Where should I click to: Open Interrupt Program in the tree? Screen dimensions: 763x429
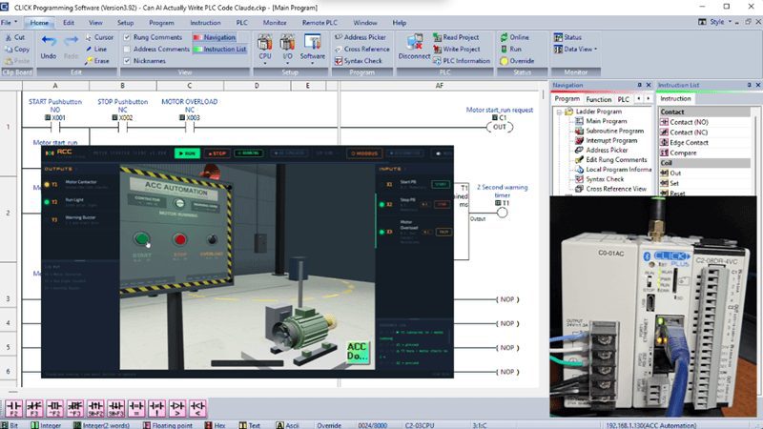pos(607,140)
